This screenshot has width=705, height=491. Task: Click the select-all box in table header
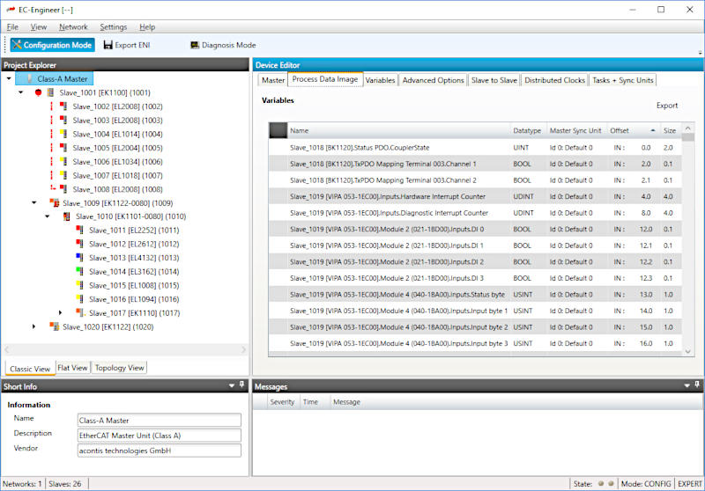(278, 130)
